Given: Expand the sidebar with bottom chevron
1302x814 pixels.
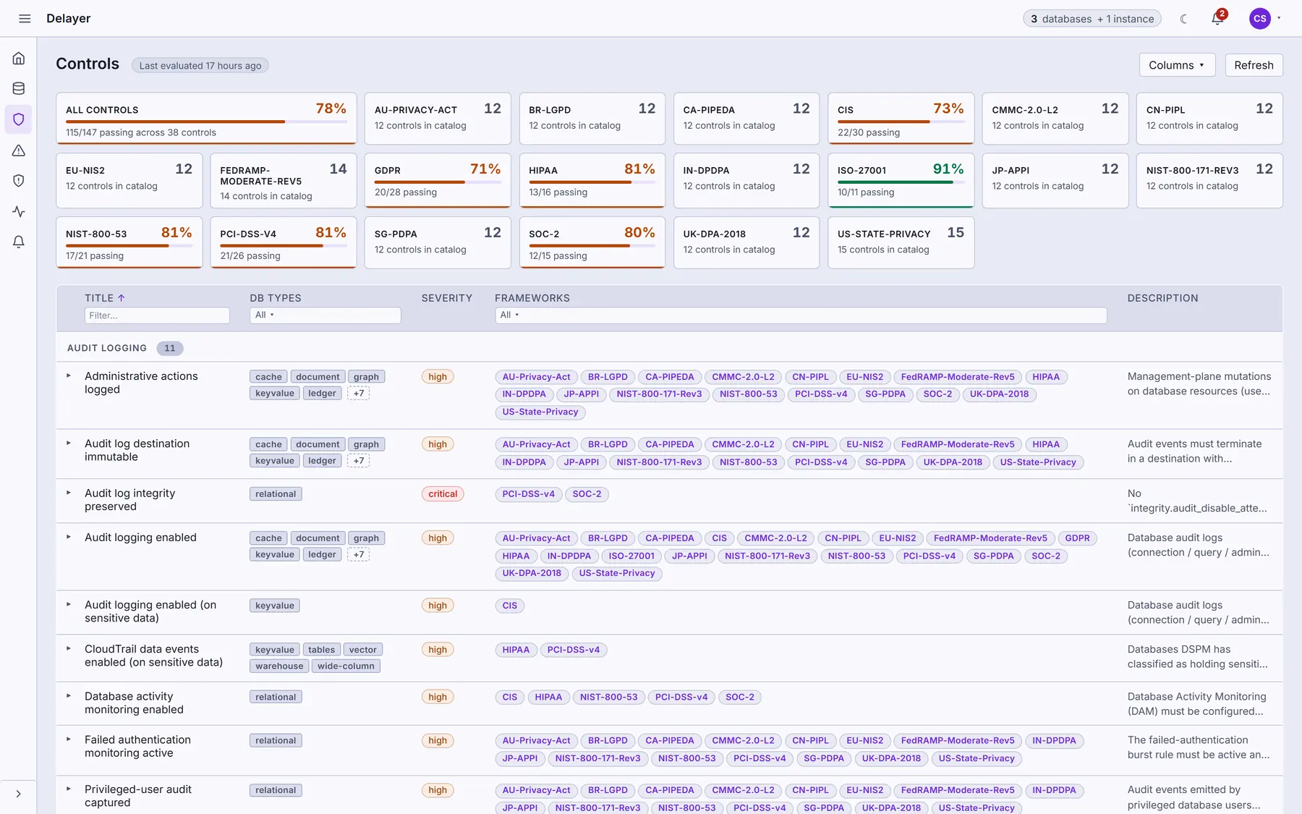Looking at the screenshot, I should pyautogui.click(x=19, y=794).
